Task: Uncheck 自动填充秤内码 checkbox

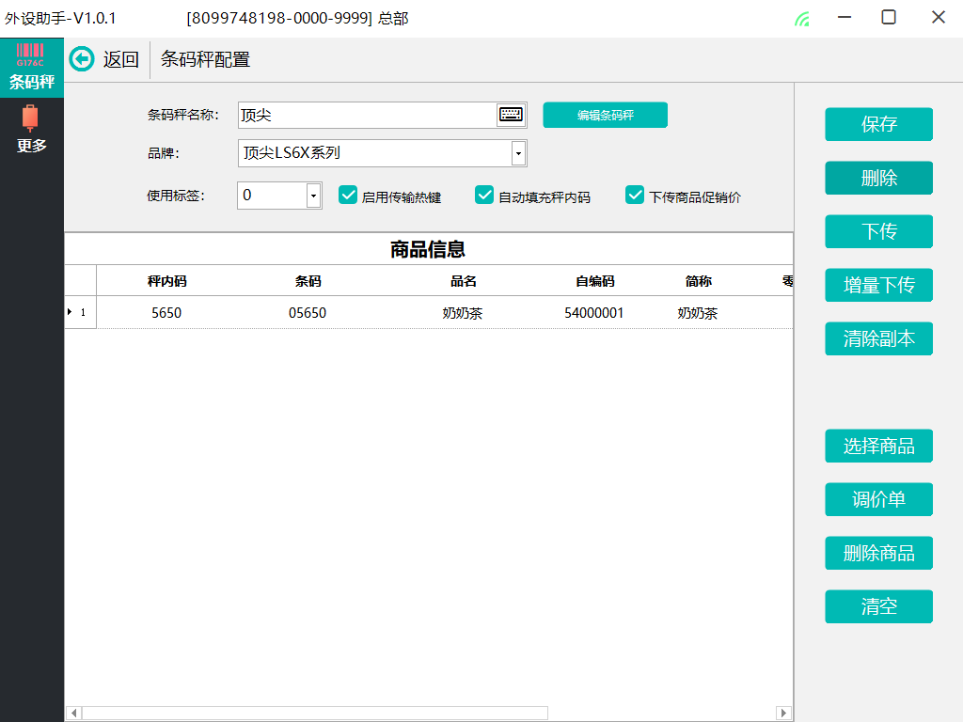Action: (484, 196)
